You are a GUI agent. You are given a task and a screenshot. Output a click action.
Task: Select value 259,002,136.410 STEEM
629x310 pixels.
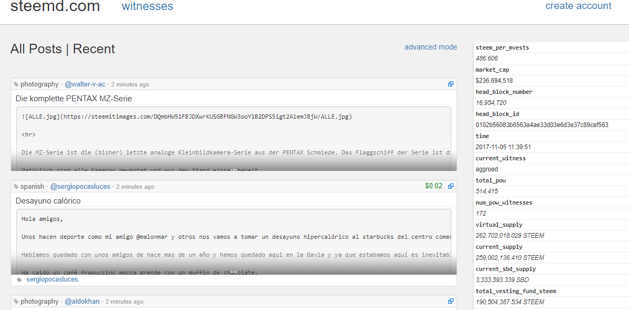pos(510,258)
